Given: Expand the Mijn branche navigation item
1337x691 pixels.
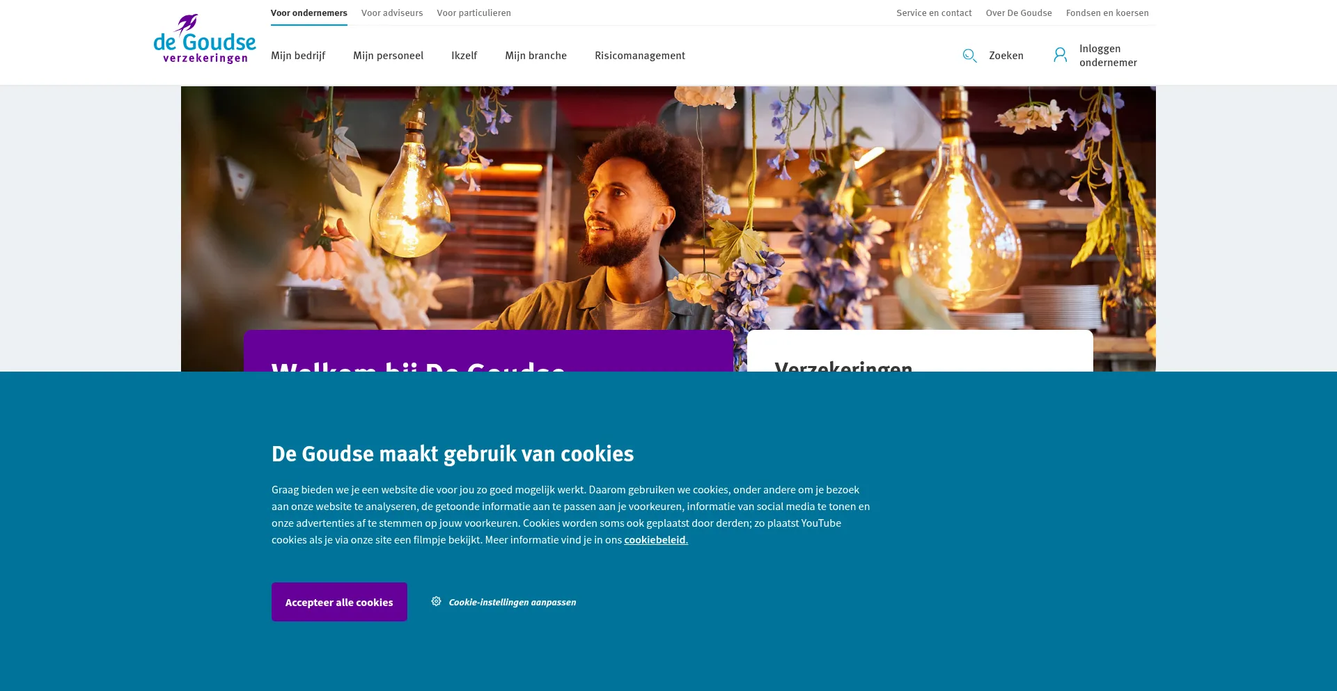Looking at the screenshot, I should [x=535, y=56].
